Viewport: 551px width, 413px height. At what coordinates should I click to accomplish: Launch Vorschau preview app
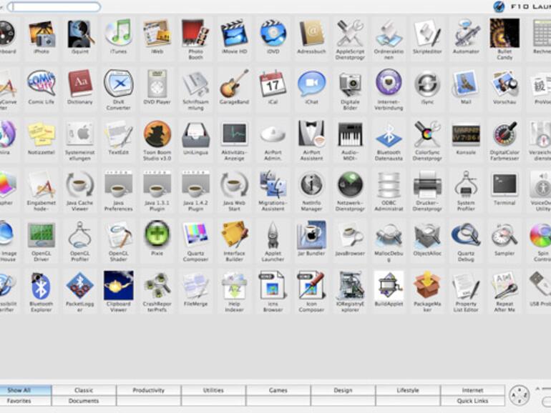coord(504,84)
